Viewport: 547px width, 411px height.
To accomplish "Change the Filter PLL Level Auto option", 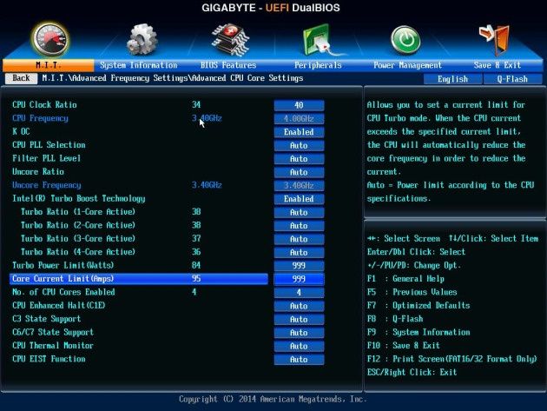I will click(x=299, y=159).
